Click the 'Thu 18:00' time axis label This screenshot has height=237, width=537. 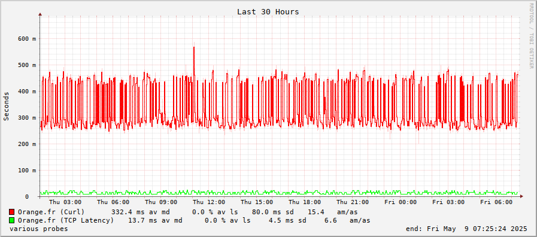[305, 202]
